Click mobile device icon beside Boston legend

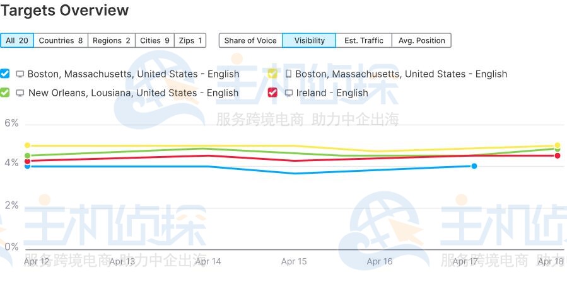[x=288, y=74]
